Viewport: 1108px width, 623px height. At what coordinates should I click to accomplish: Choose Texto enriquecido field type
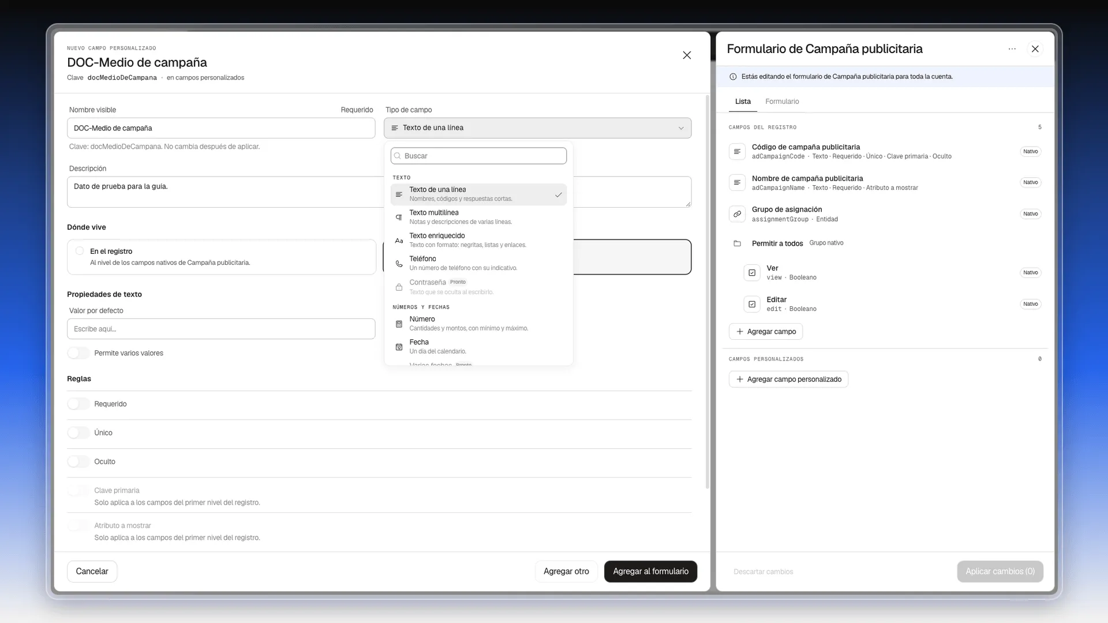[478, 241]
